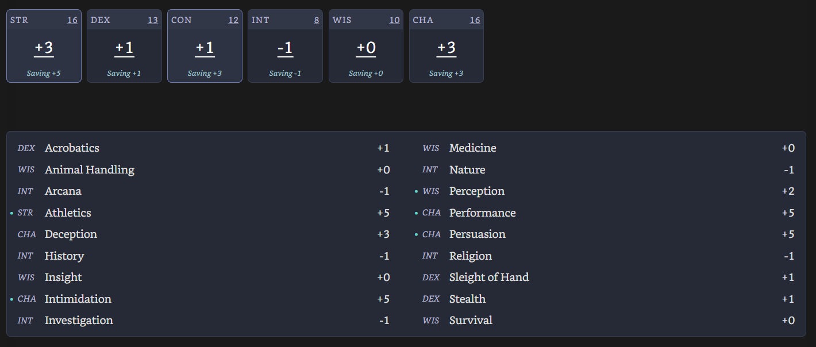Roll the Constitution saving throw +3

click(x=205, y=74)
